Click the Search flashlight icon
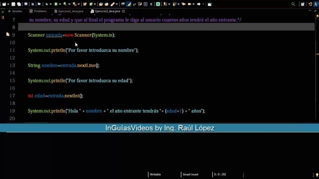This screenshot has width=319, height=179. click(113, 4)
